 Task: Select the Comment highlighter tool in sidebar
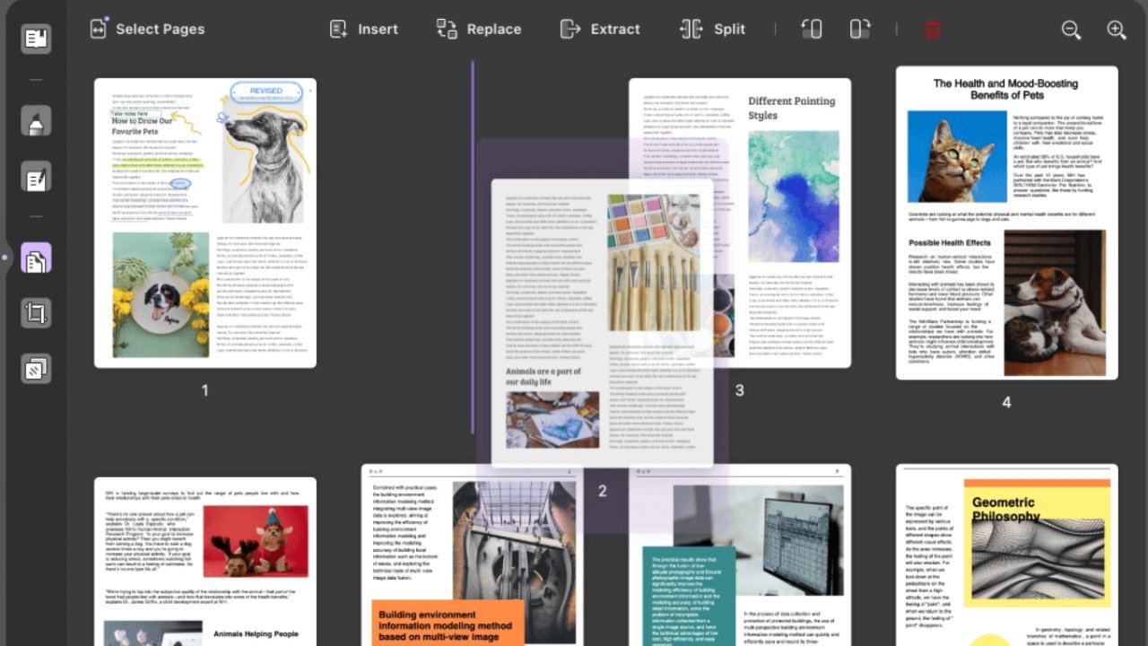click(x=36, y=121)
